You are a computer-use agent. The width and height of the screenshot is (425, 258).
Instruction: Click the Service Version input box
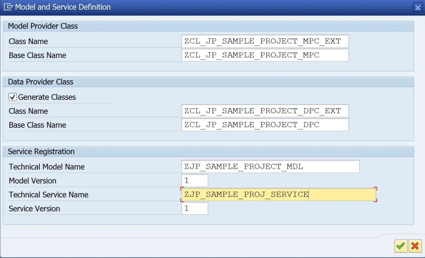click(195, 208)
